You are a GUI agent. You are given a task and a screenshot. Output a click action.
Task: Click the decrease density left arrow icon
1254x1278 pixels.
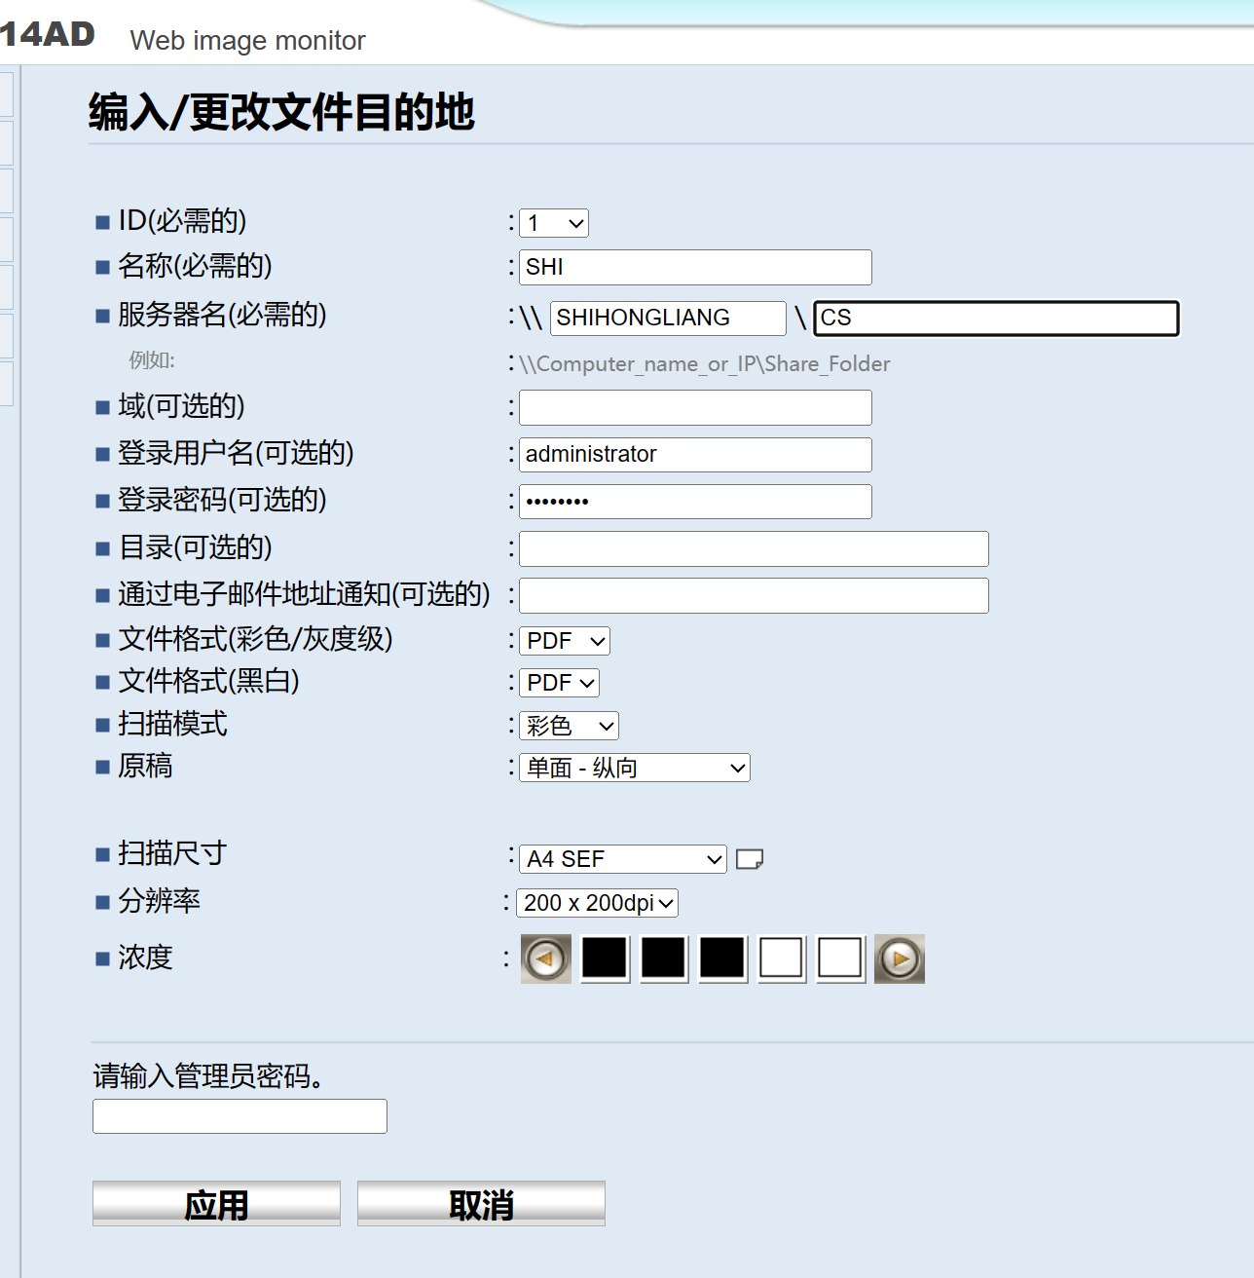(545, 958)
